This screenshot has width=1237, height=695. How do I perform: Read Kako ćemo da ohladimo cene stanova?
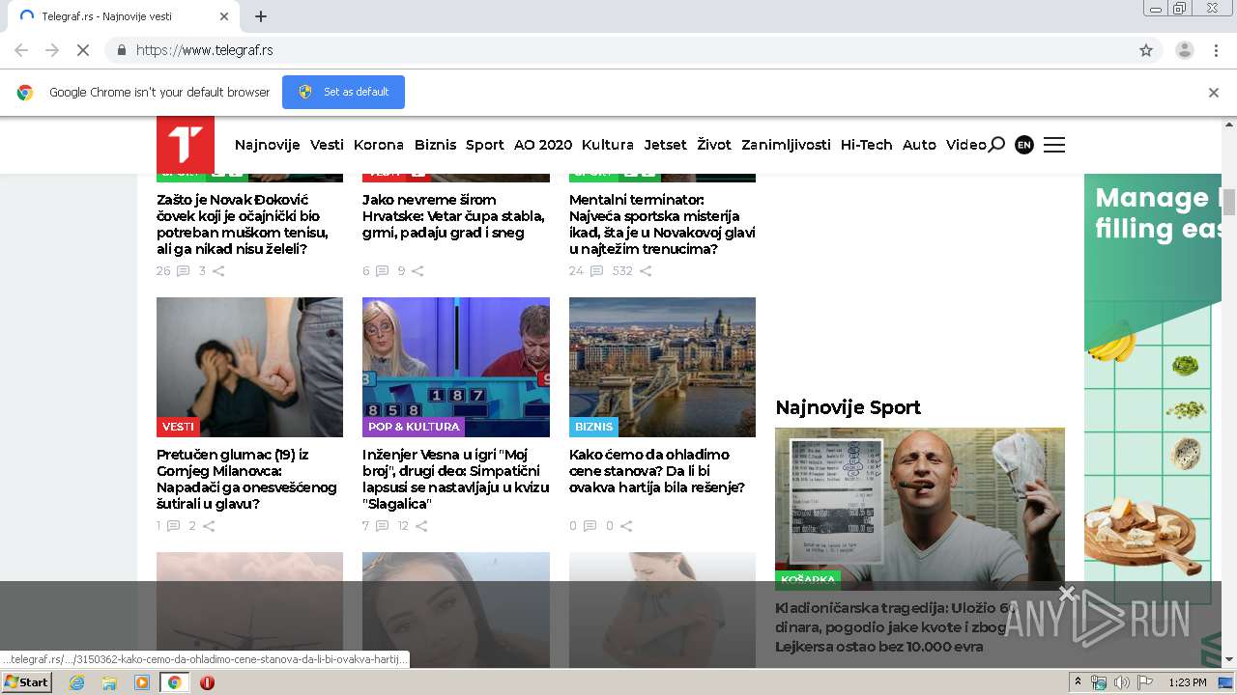[x=657, y=471]
